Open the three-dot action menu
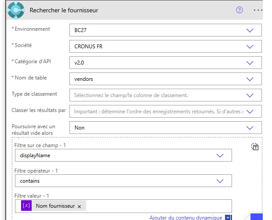272x220 pixels. (x=258, y=10)
